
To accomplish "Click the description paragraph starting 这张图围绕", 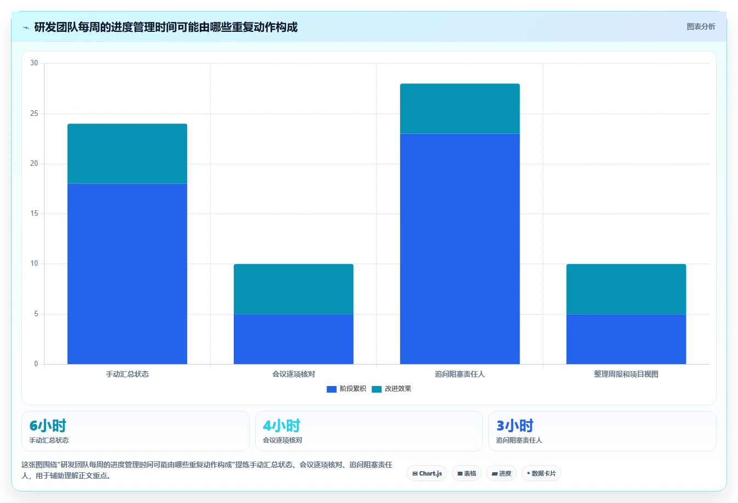I will [x=207, y=470].
